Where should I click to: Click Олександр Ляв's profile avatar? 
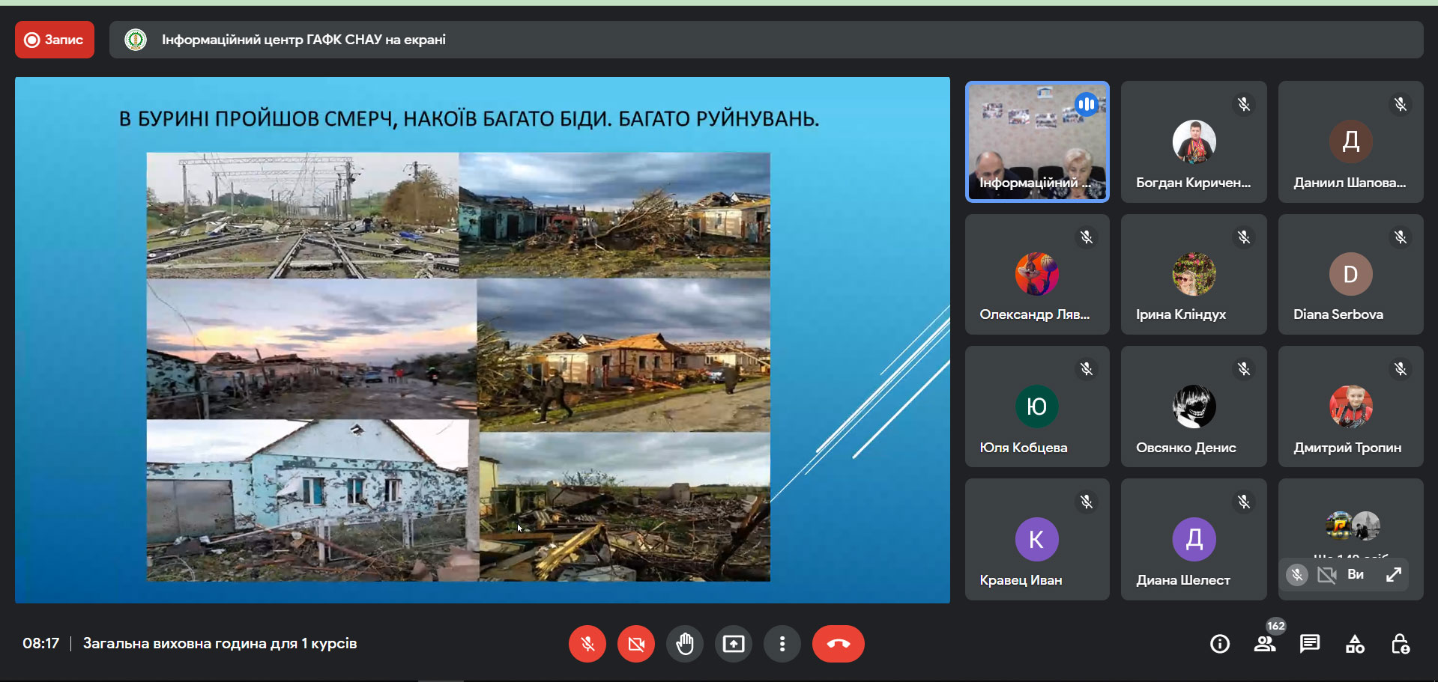click(1037, 274)
